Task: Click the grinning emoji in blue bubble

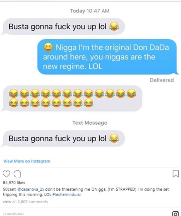Action: 48,47
